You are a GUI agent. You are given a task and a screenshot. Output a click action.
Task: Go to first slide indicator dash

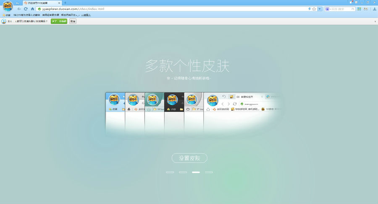click(170, 172)
